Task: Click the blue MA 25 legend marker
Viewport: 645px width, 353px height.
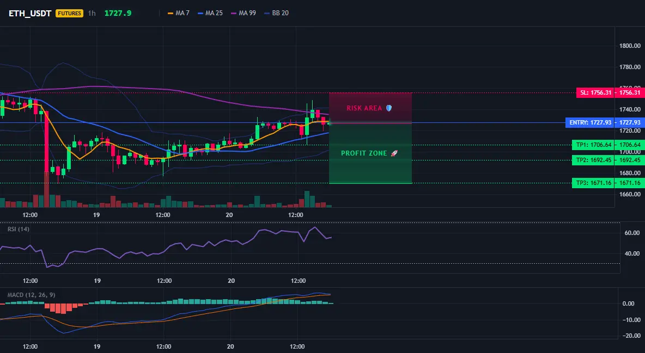Action: tap(200, 13)
